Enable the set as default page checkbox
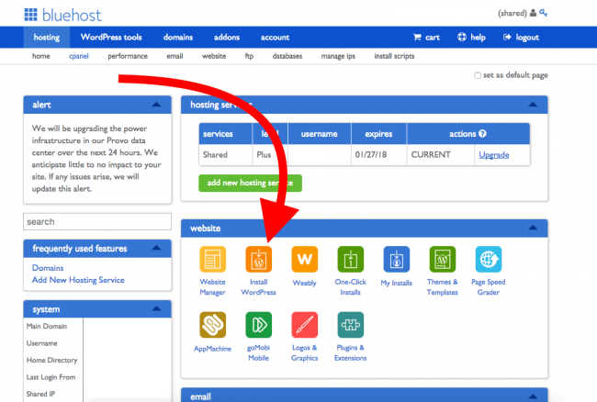597x402 pixels. click(x=477, y=75)
